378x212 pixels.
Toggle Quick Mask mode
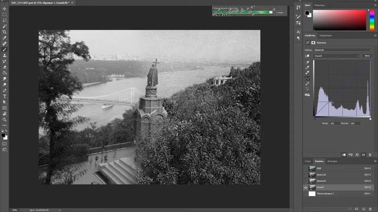[x=4, y=144]
